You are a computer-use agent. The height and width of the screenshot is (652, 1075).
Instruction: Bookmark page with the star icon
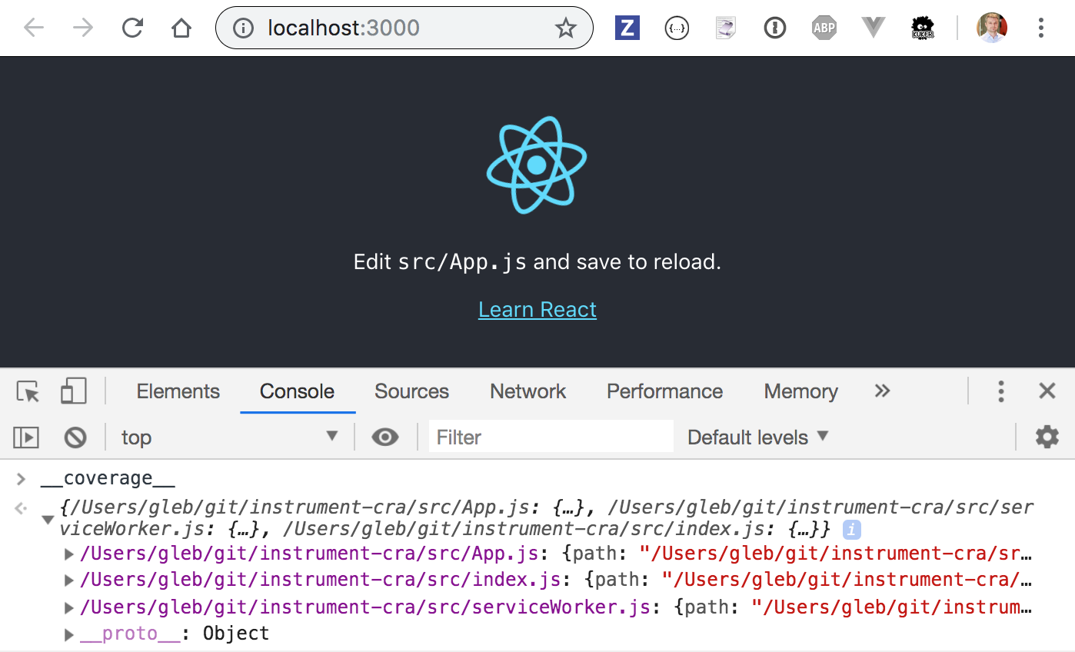tap(566, 28)
